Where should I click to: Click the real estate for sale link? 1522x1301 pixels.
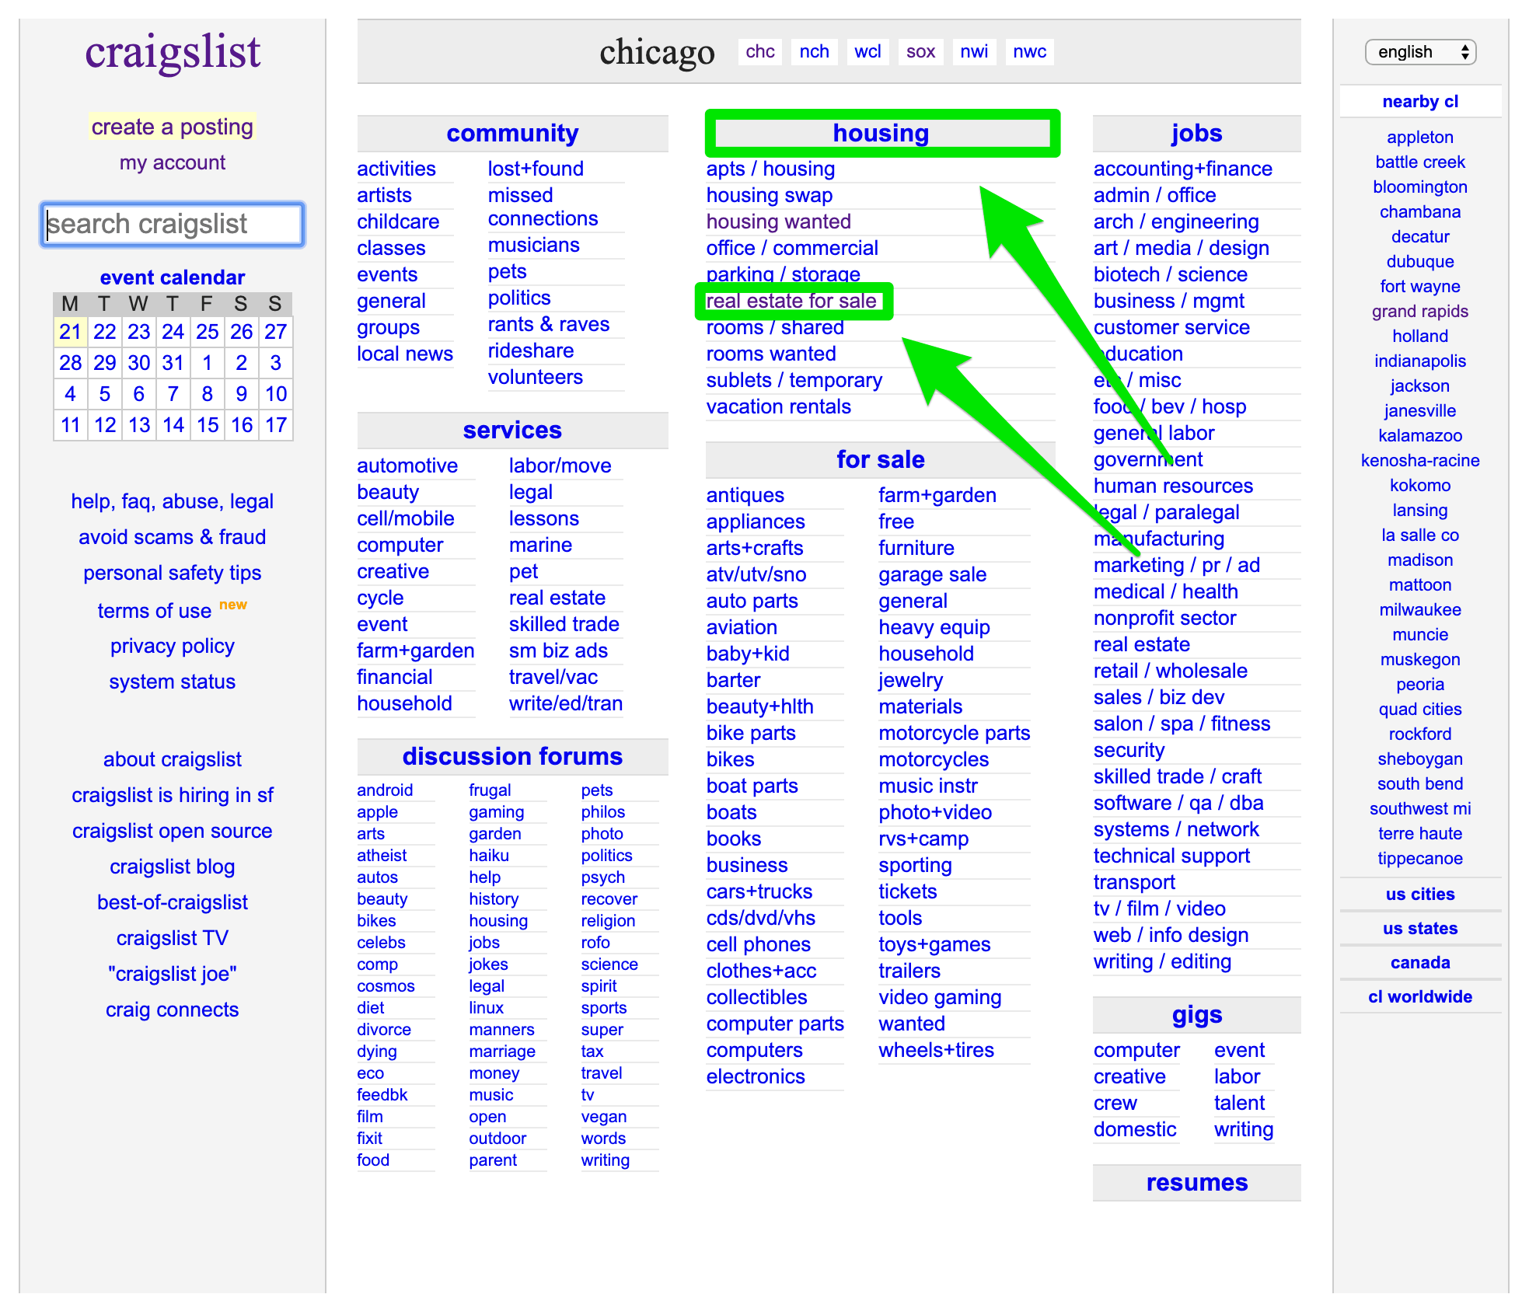click(794, 302)
